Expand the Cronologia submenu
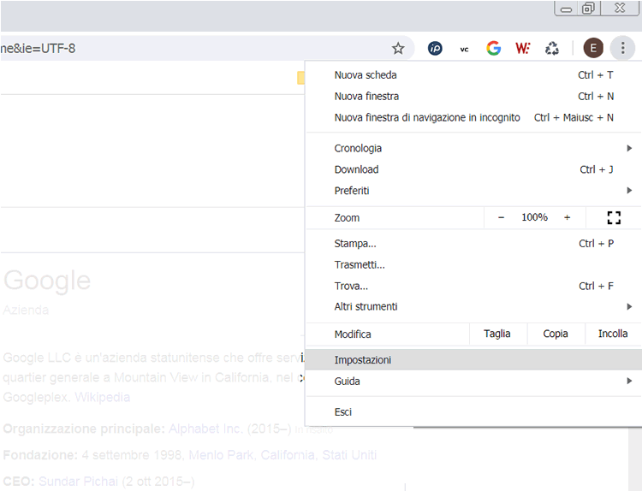This screenshot has height=491, width=642. (473, 148)
